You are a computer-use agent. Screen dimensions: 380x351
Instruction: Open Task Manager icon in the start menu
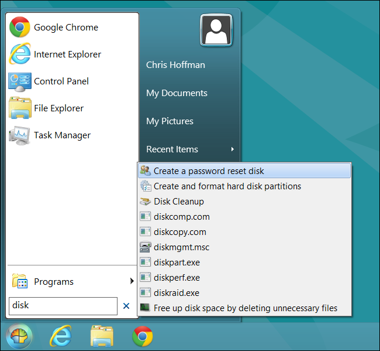coord(19,135)
